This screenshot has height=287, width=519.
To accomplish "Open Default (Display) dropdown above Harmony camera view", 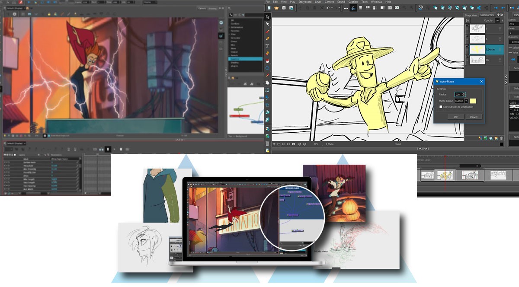I will point(16,8).
